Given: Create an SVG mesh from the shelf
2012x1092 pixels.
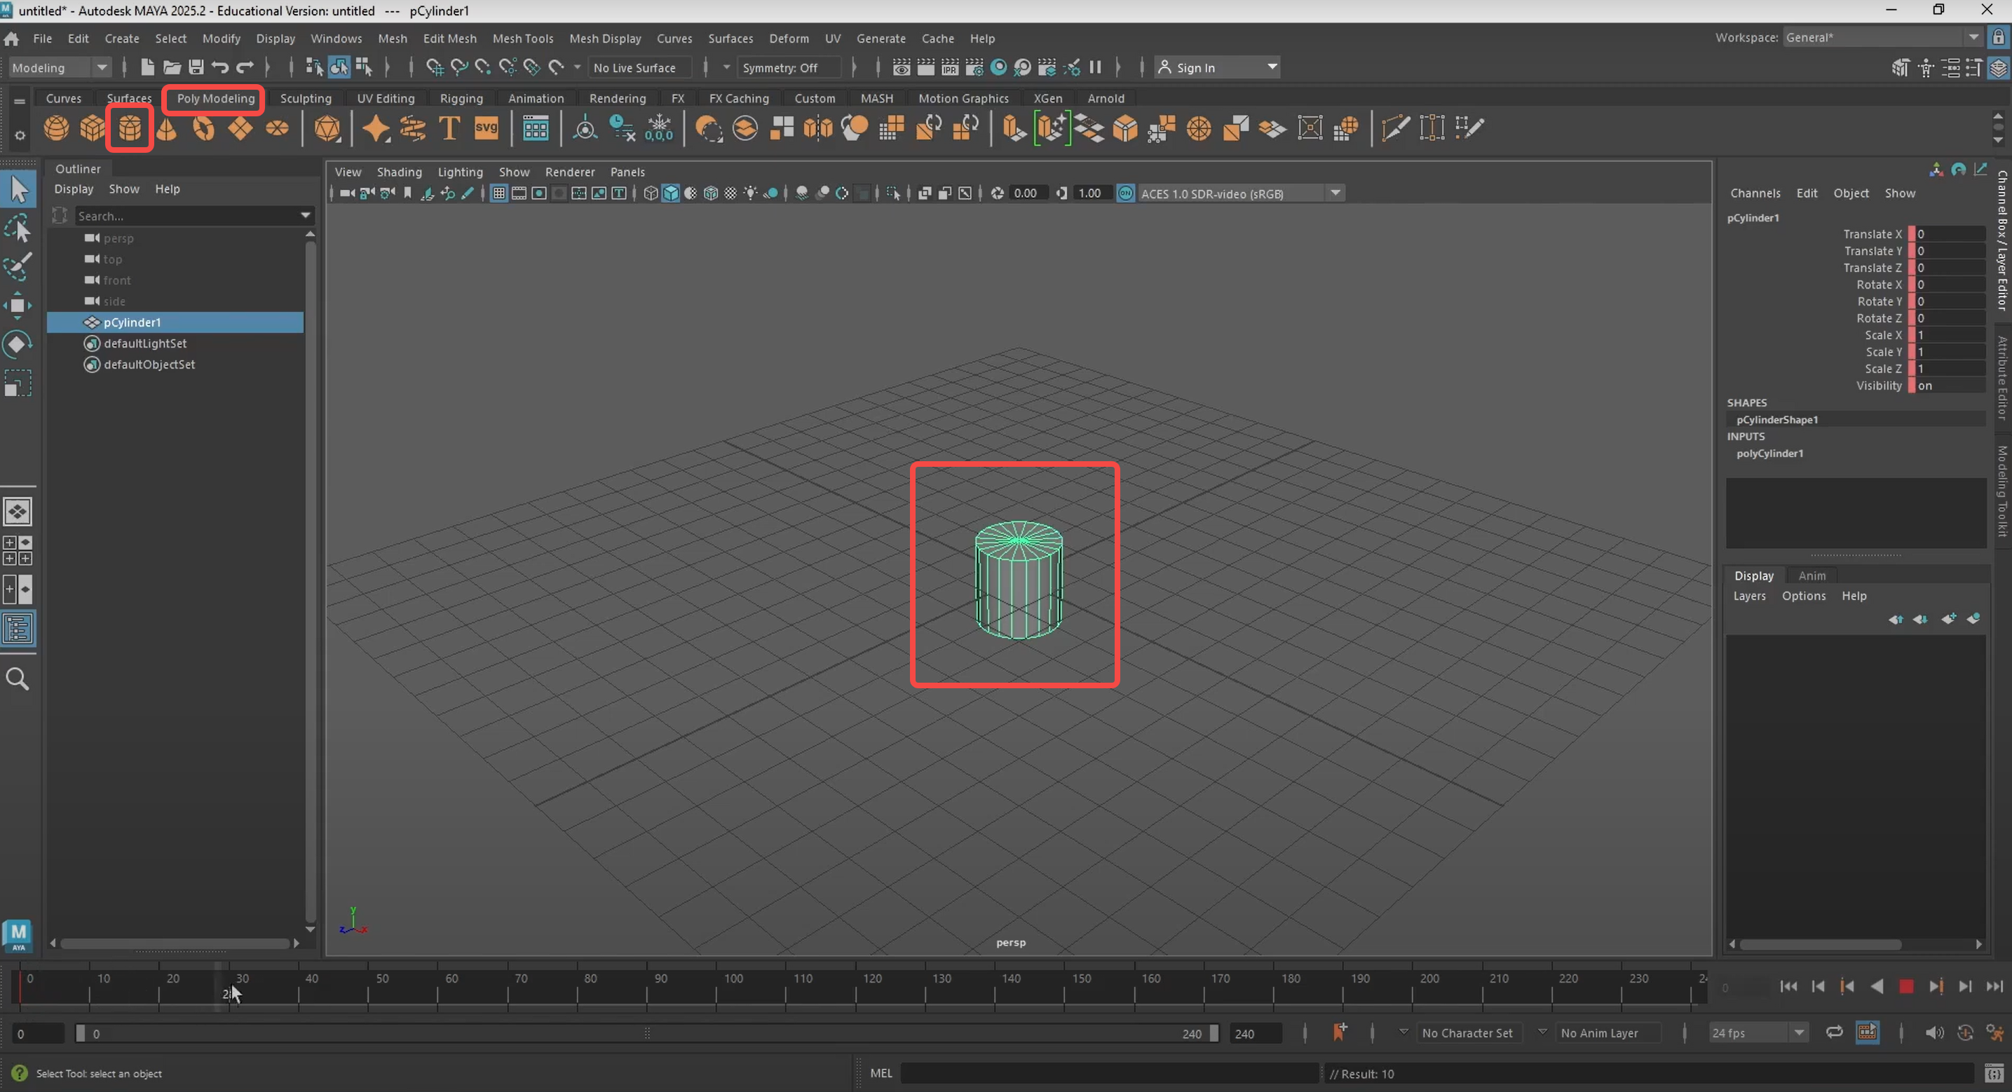Looking at the screenshot, I should pyautogui.click(x=487, y=129).
